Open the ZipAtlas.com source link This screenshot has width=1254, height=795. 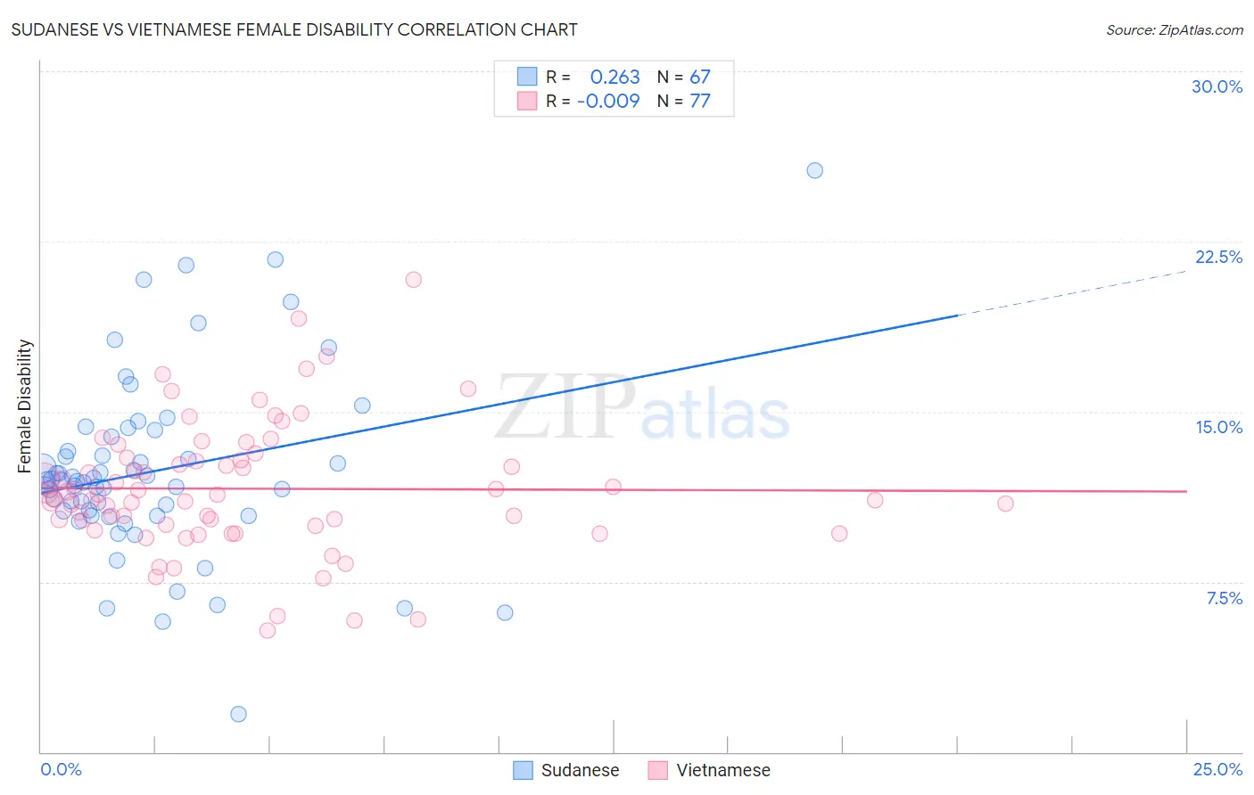[1175, 29]
